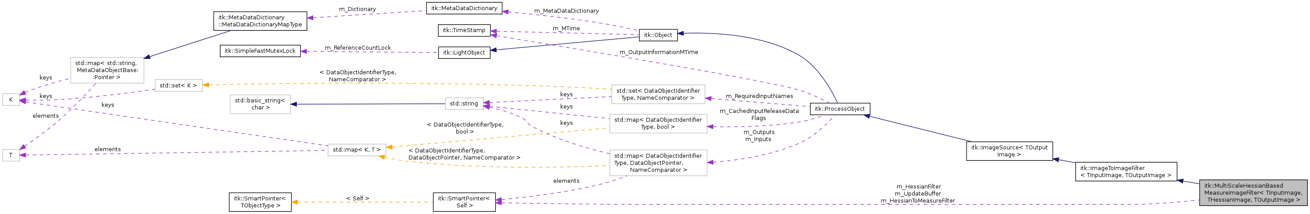Viewport: 1310px width, 214px height.
Task: Click the itk::MetaDataDictionary::MetaDataDictionaryMapType node
Action: point(260,21)
